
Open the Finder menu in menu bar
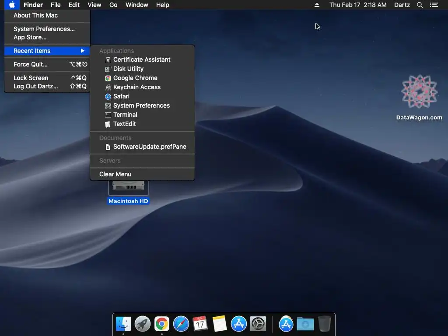[33, 5]
